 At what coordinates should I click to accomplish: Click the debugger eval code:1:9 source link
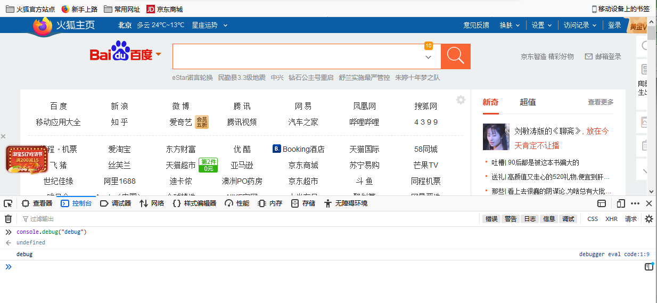click(x=614, y=255)
